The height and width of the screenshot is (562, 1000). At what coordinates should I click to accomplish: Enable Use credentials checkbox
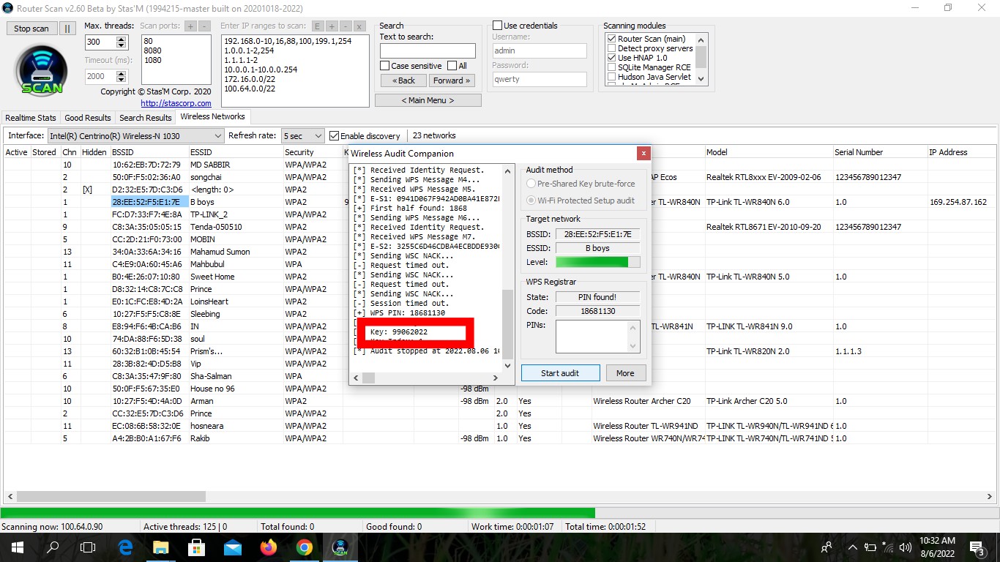(498, 26)
